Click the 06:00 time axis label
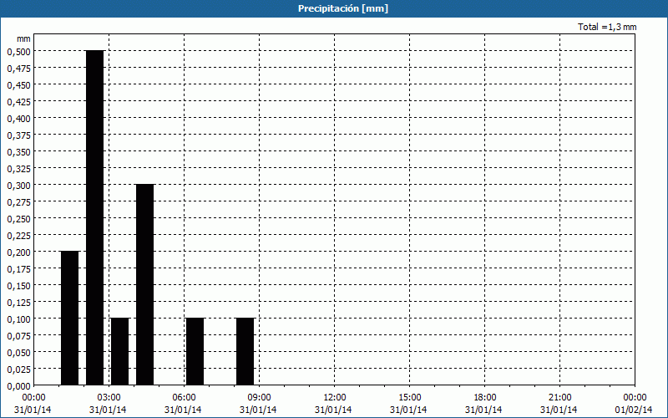 tap(184, 398)
